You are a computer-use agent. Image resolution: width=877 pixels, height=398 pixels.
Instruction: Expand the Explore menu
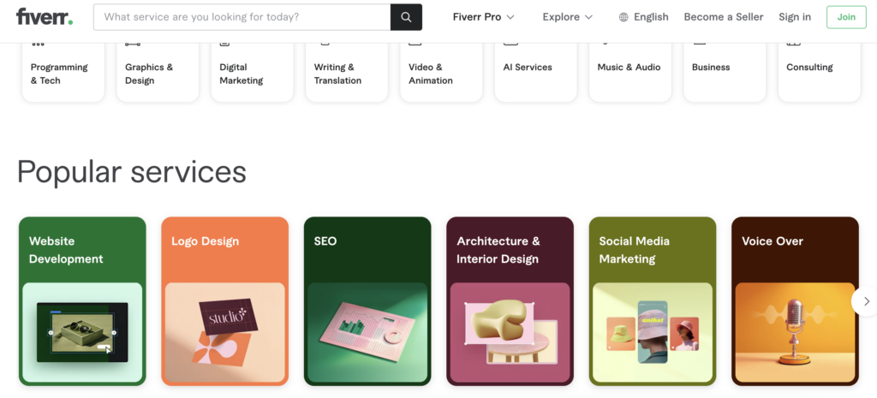[x=567, y=17]
